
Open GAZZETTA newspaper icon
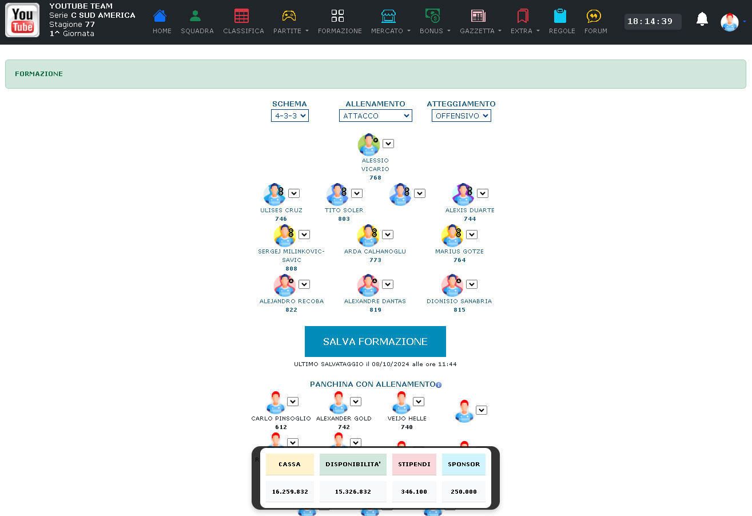coord(478,16)
